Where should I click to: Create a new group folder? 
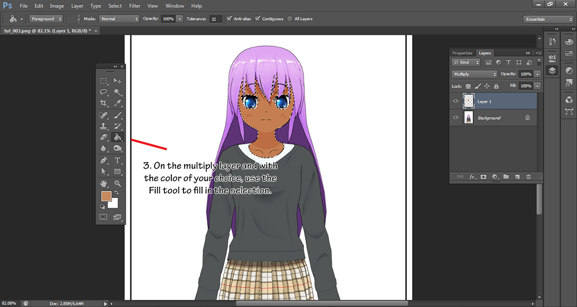[x=506, y=177]
